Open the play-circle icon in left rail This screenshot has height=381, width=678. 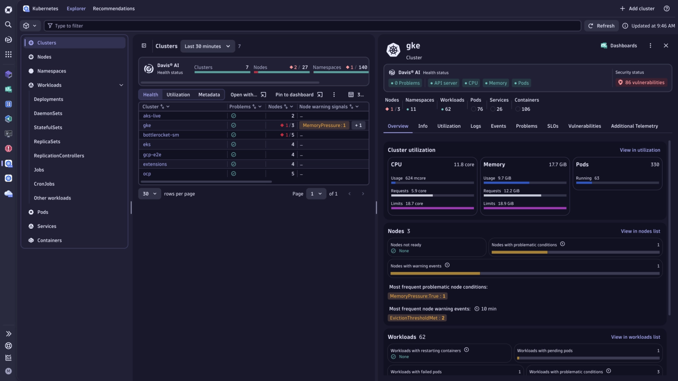point(8,40)
